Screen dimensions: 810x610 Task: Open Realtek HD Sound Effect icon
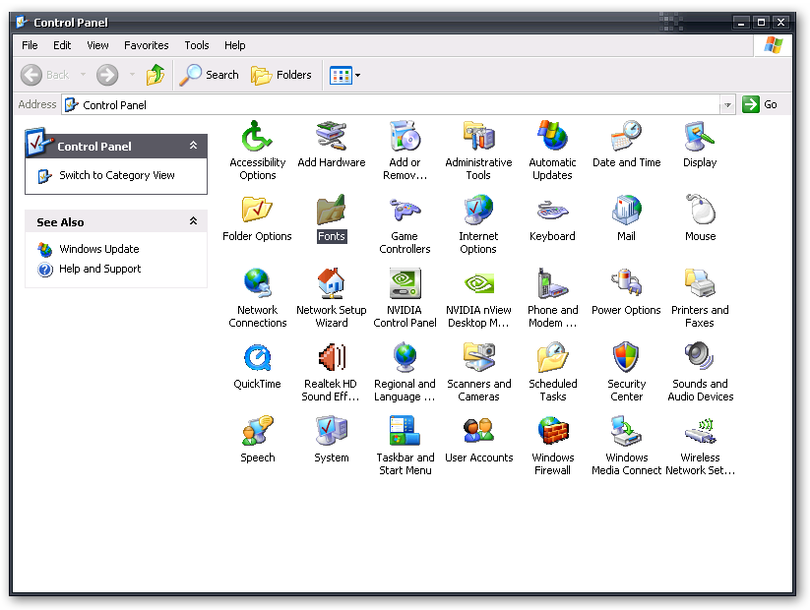coord(331,358)
